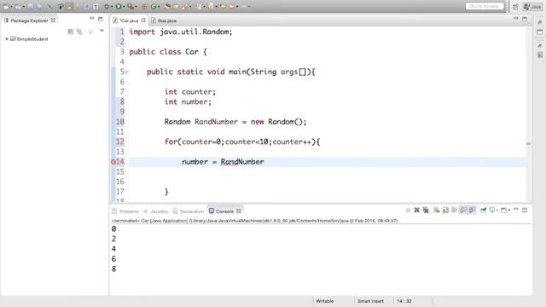The width and height of the screenshot is (546, 307).
Task: Click the New file wizard icon
Action: (x=6, y=6)
